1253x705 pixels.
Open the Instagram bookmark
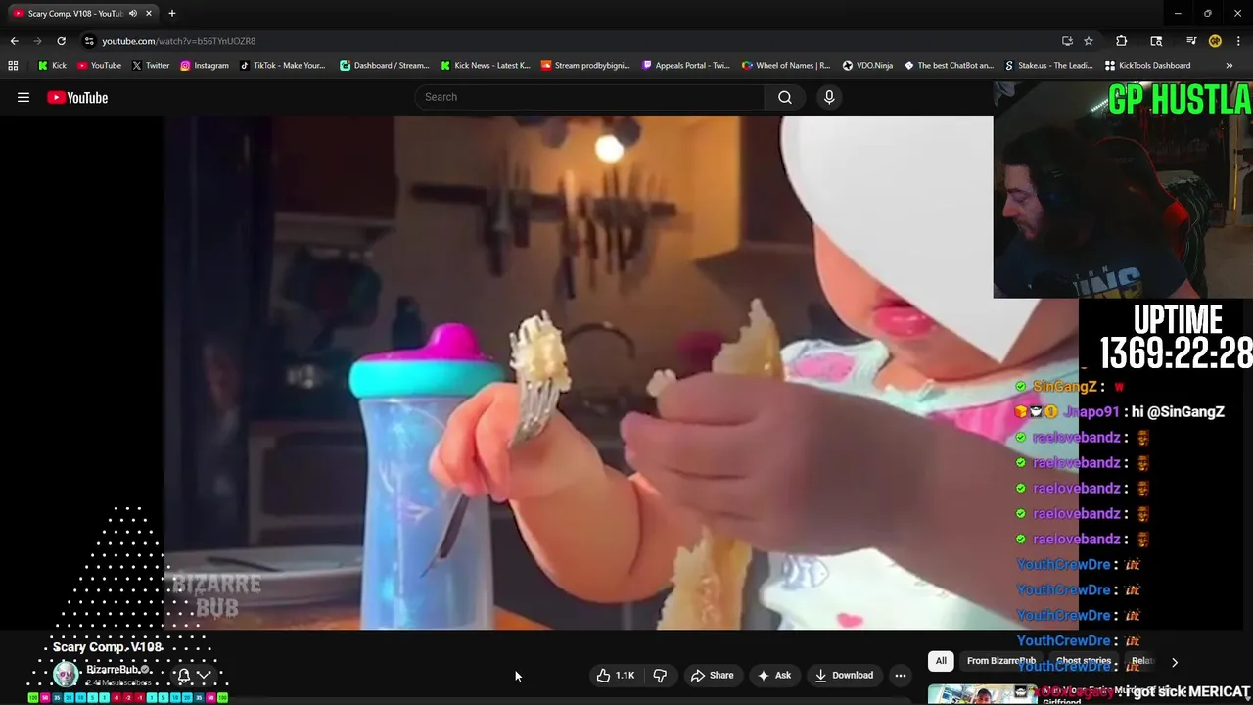pyautogui.click(x=204, y=66)
